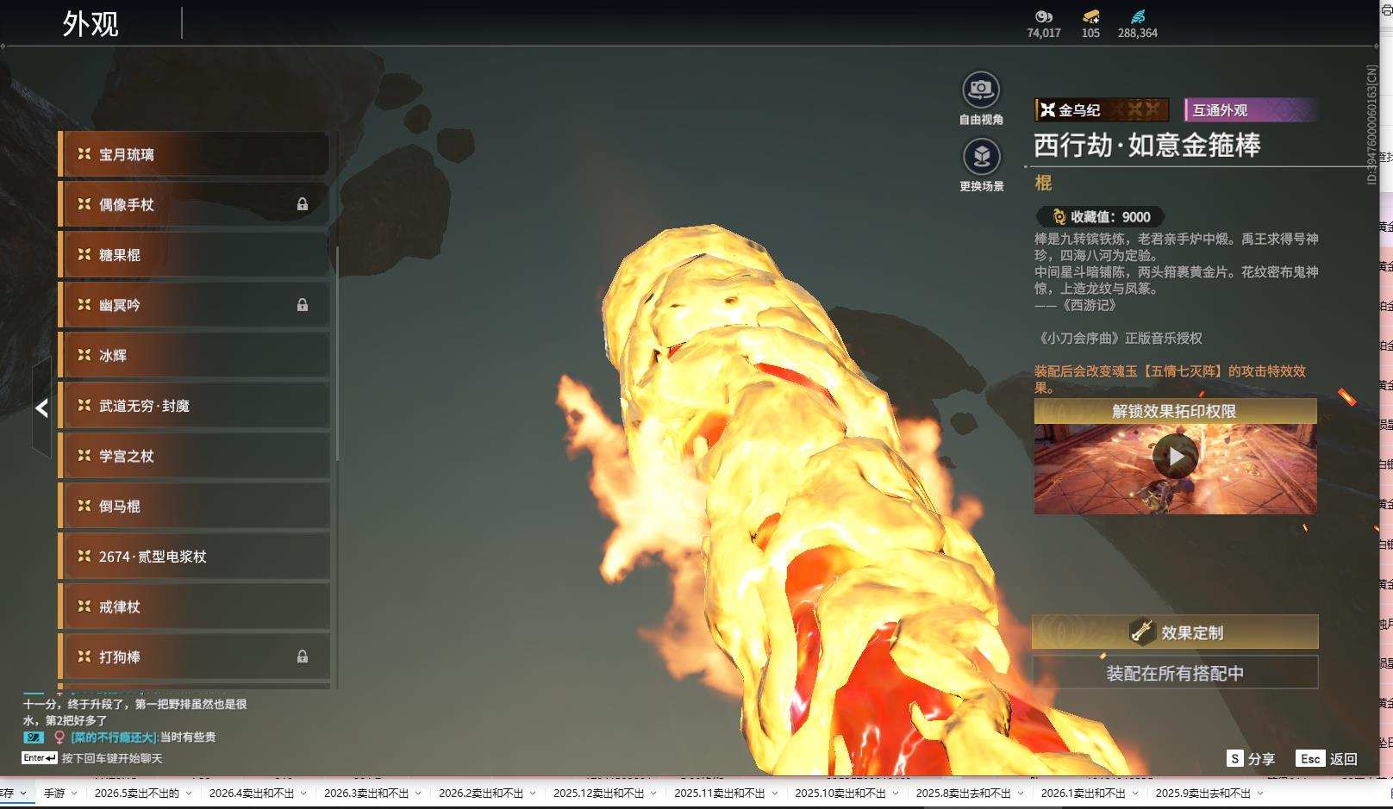Open dropdown arrow of 2025.12卖出和不出 tab
Viewport: 1393px width, 809px height.
(x=653, y=793)
